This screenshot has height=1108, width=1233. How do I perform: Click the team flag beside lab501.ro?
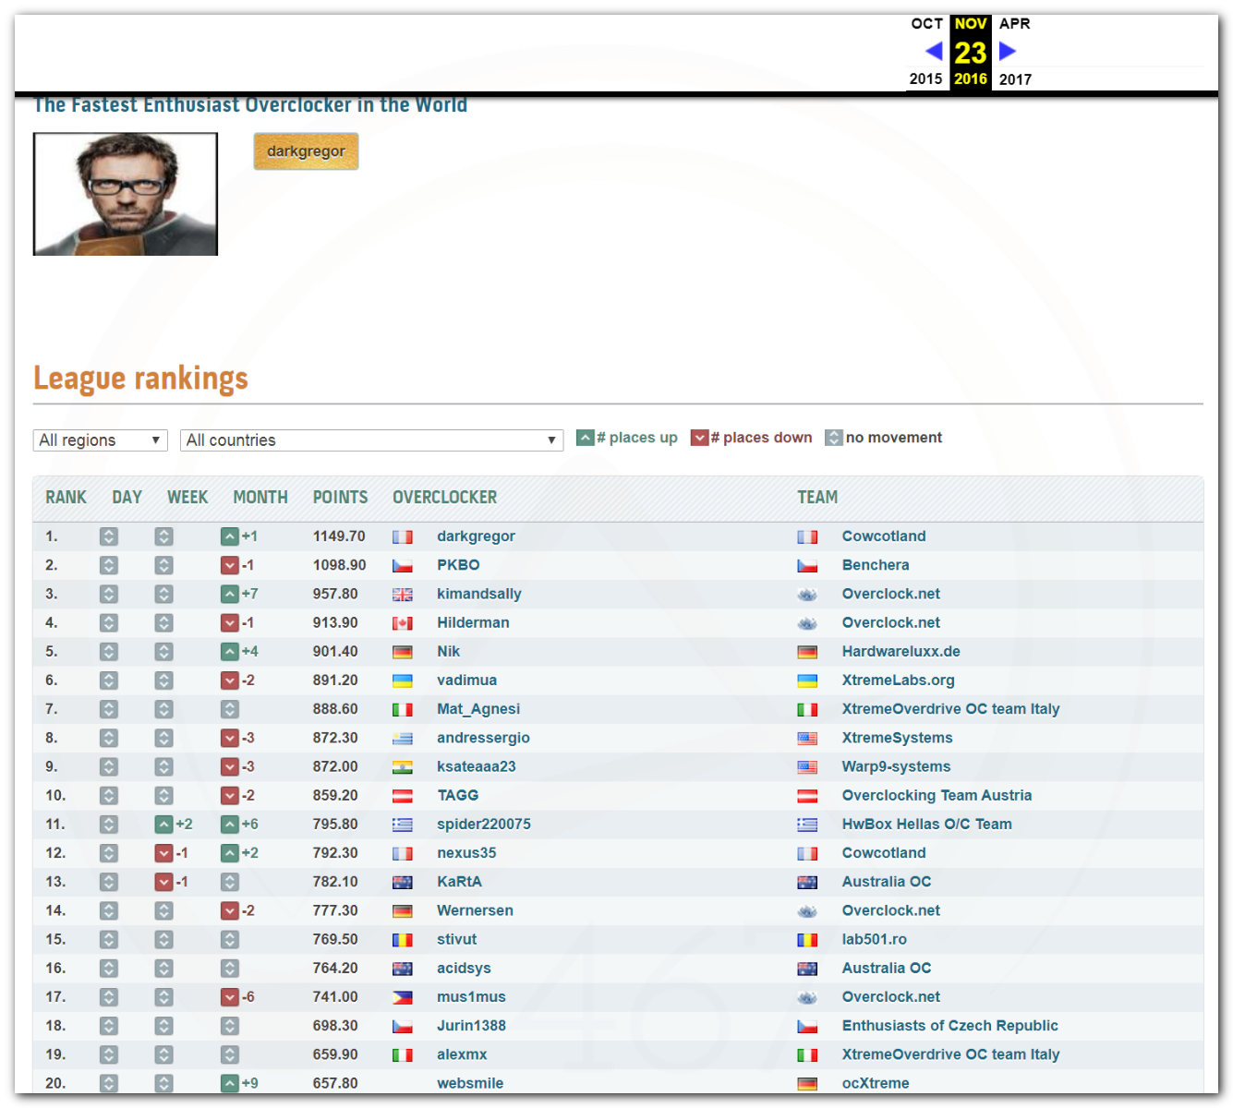tap(807, 940)
